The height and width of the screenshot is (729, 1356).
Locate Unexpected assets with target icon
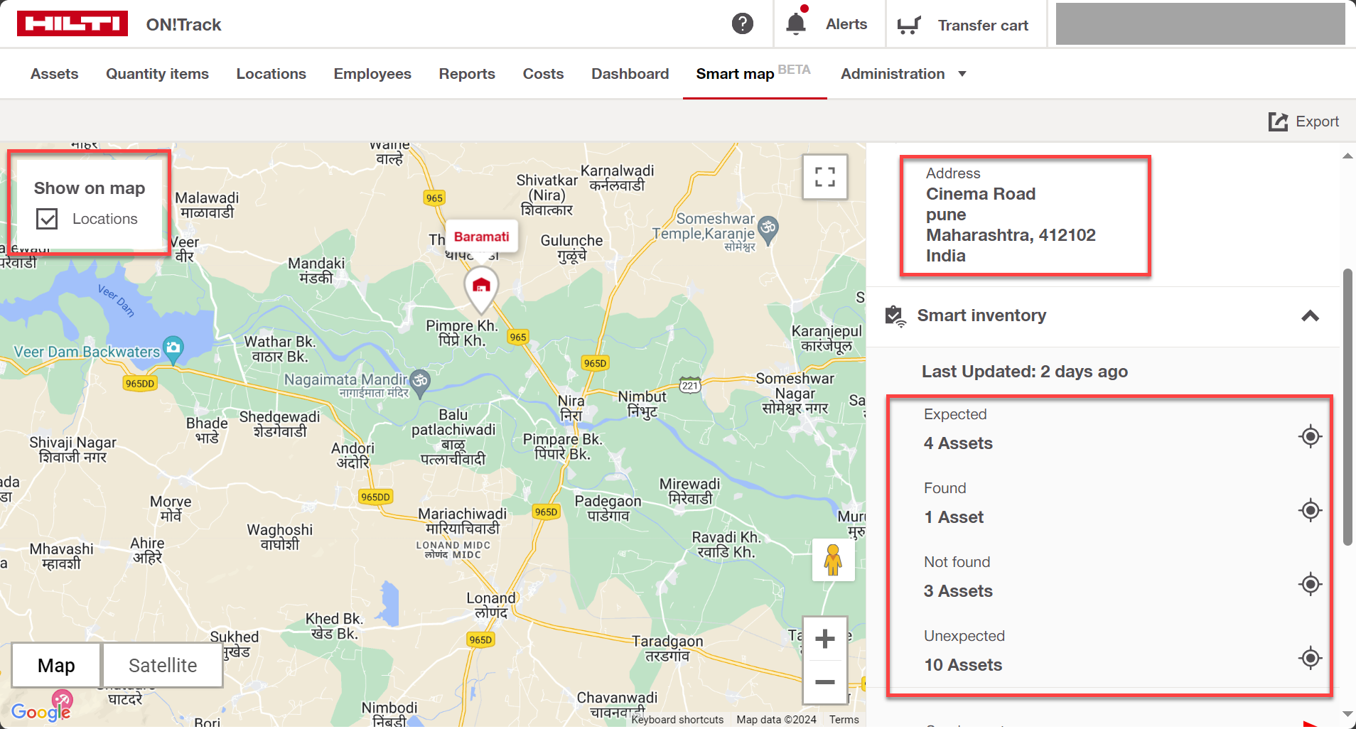click(x=1310, y=658)
